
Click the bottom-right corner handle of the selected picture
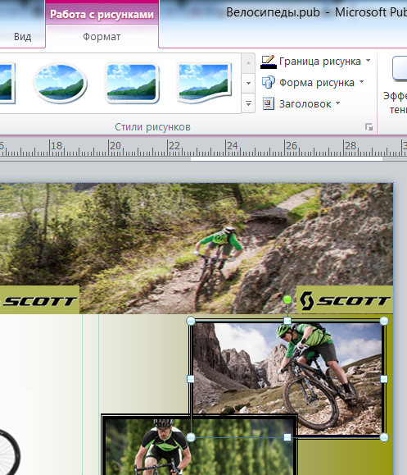[x=384, y=437]
